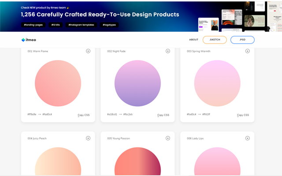
Task: Download the Warm Flame gradient icon
Action: tap(88, 51)
